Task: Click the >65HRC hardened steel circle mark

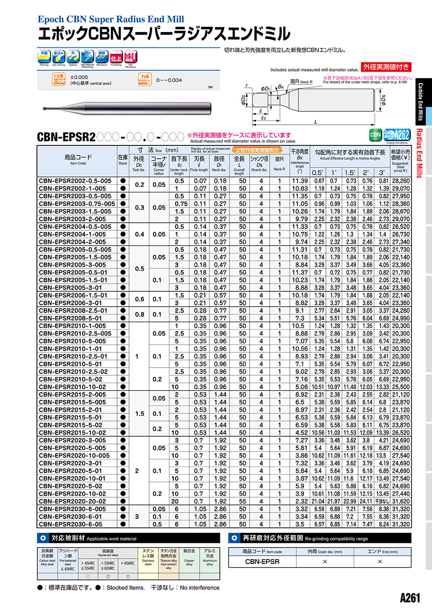Action: tap(128, 576)
